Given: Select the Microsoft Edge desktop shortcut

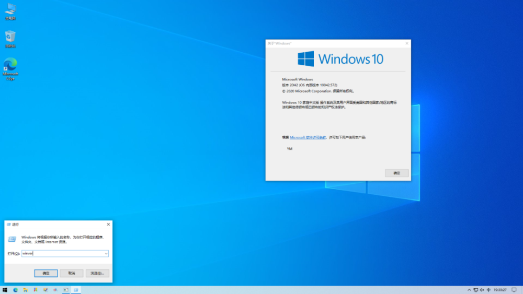Looking at the screenshot, I should click(x=10, y=69).
